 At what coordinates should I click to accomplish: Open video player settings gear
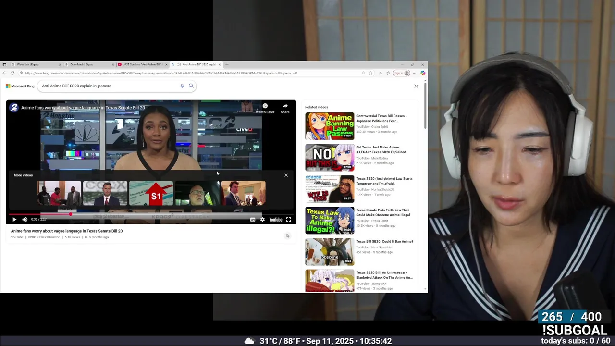262,220
